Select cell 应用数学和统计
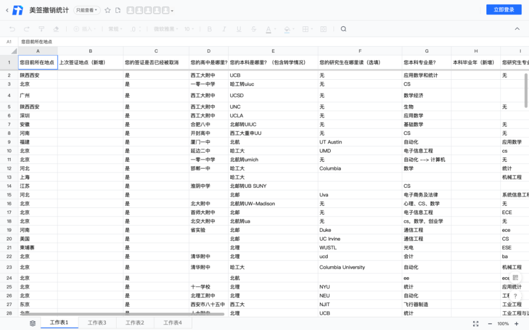This screenshot has width=529, height=330. [427, 75]
